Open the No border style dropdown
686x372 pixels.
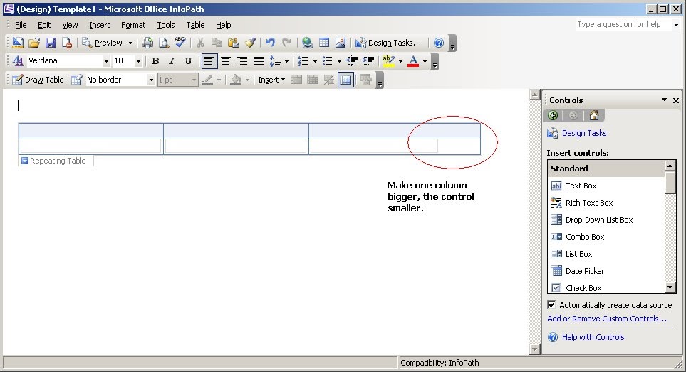pyautogui.click(x=151, y=80)
